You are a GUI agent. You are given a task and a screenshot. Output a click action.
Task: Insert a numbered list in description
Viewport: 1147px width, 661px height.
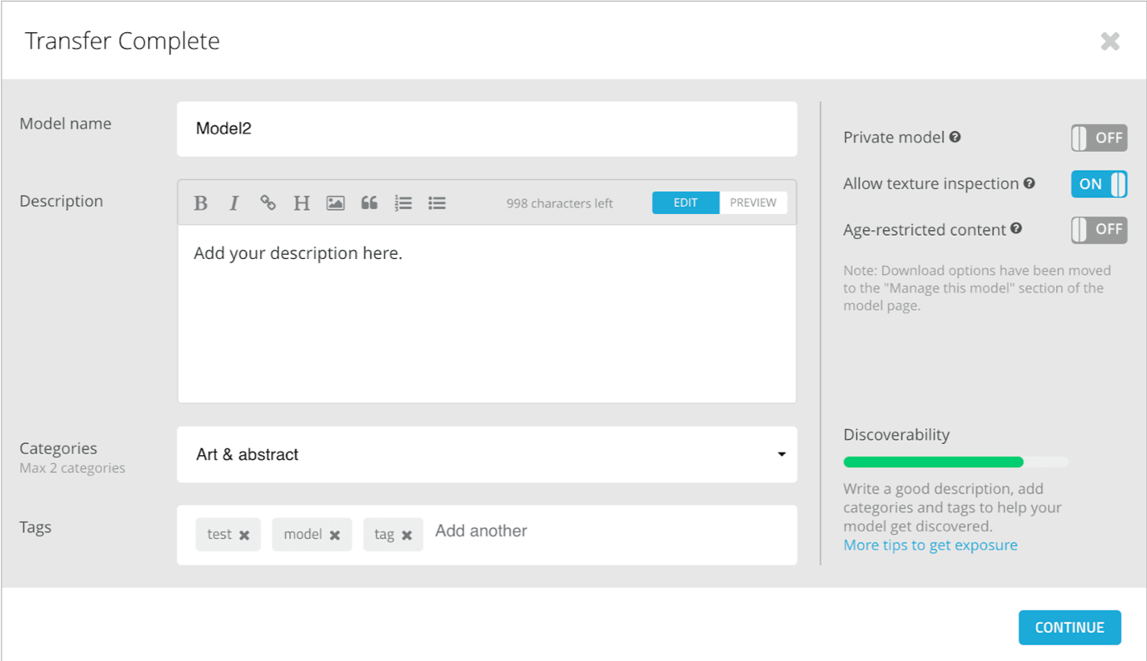point(403,203)
